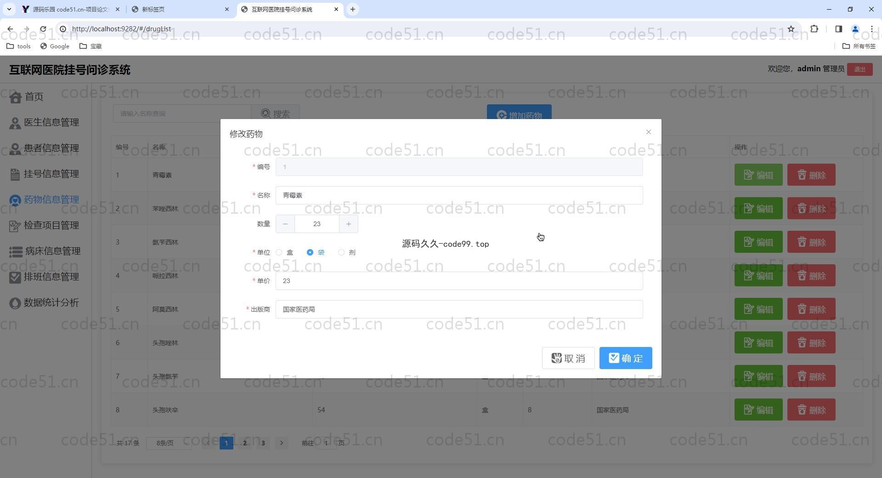Click the next page arrow
Viewport: 882px width, 478px height.
tap(282, 443)
